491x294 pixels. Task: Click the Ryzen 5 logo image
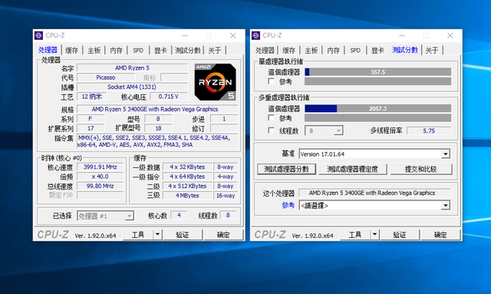[x=216, y=82]
